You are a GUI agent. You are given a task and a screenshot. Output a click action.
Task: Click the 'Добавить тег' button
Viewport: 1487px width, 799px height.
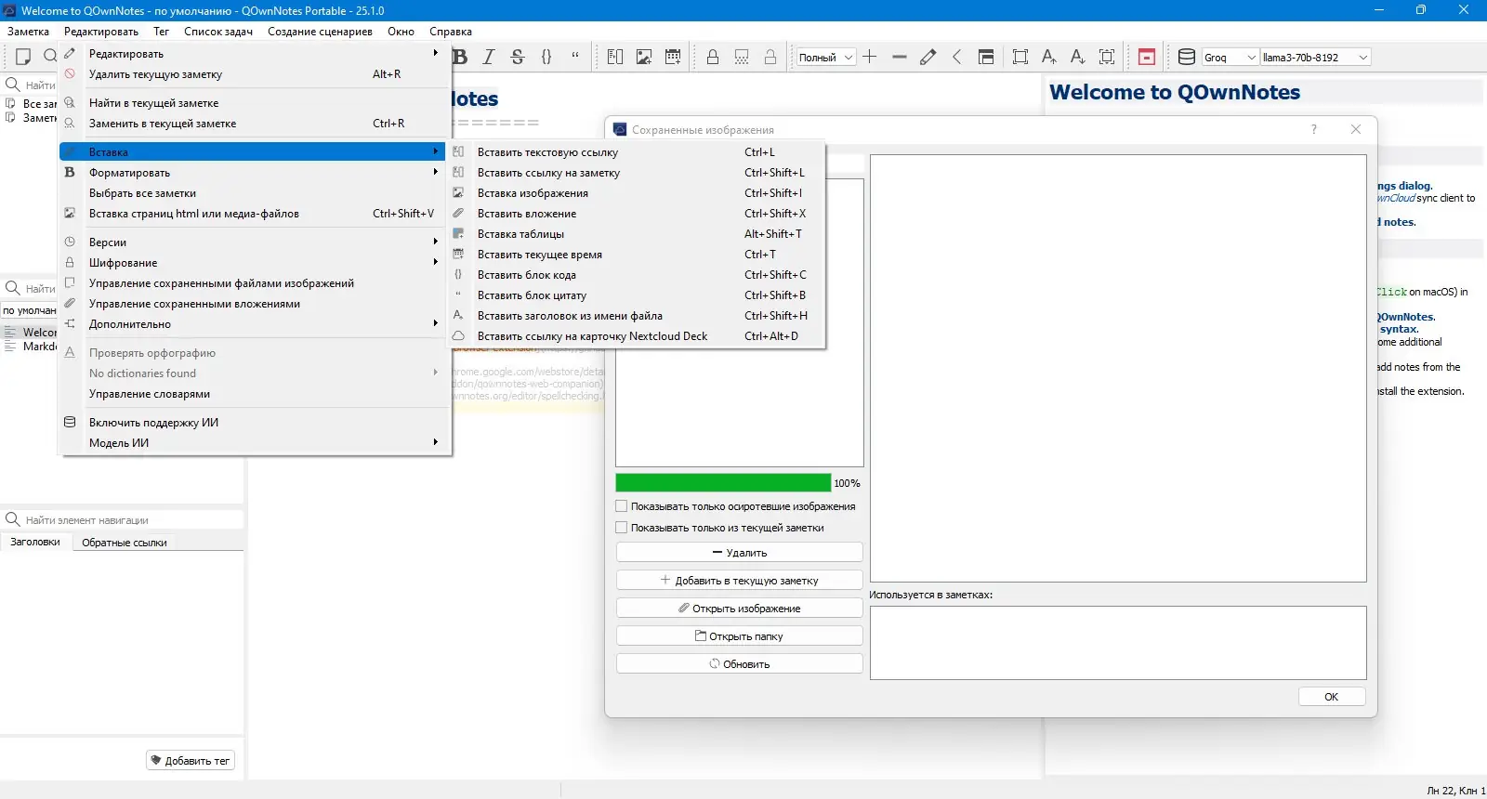pos(191,761)
